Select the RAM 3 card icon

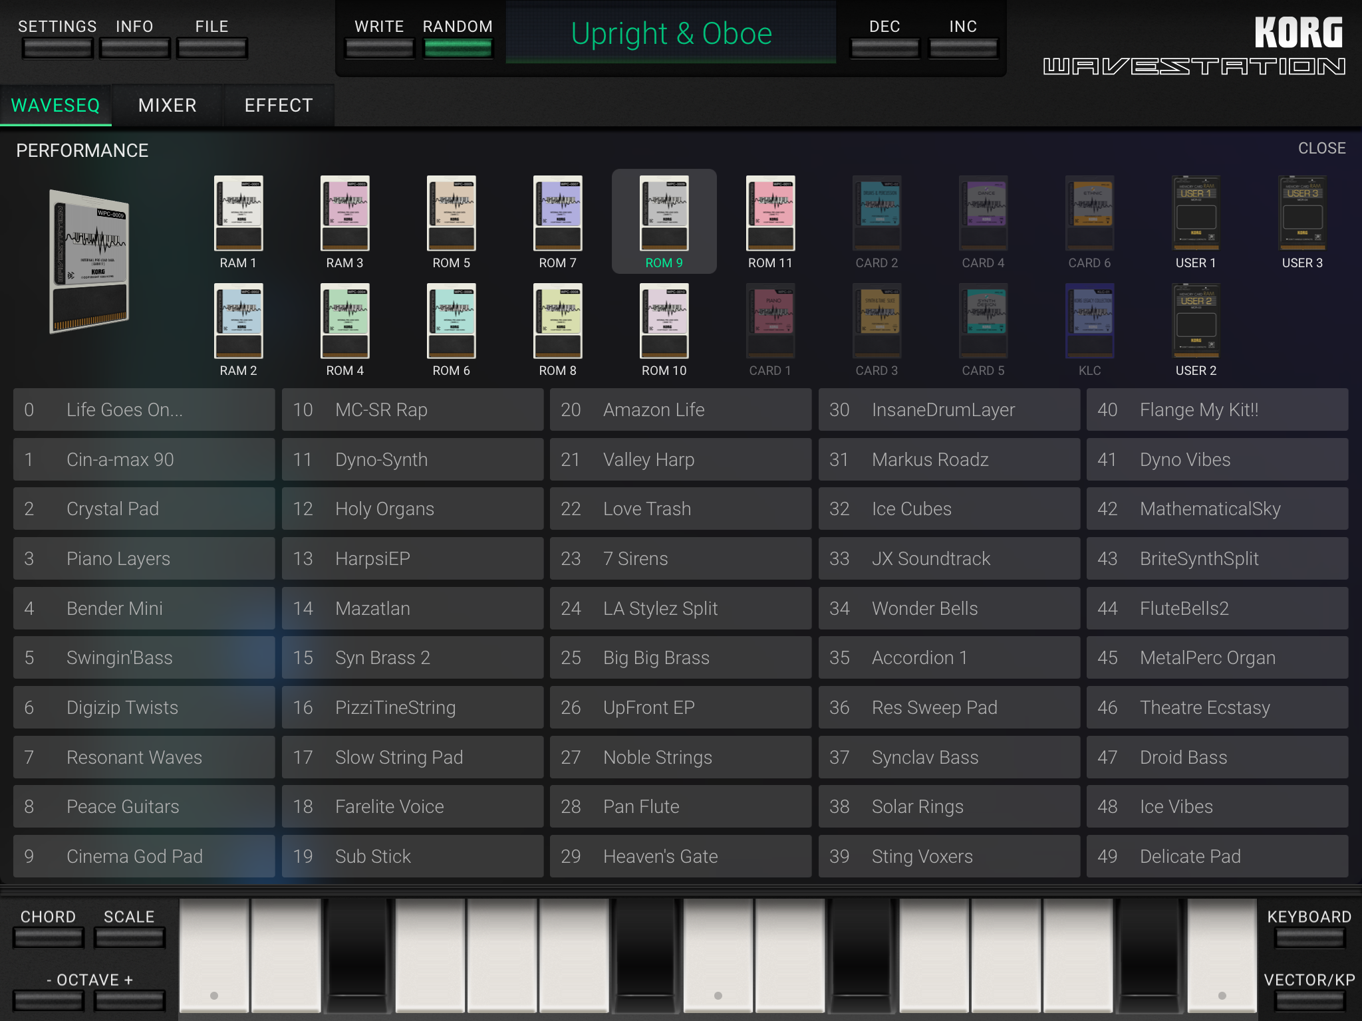point(344,214)
